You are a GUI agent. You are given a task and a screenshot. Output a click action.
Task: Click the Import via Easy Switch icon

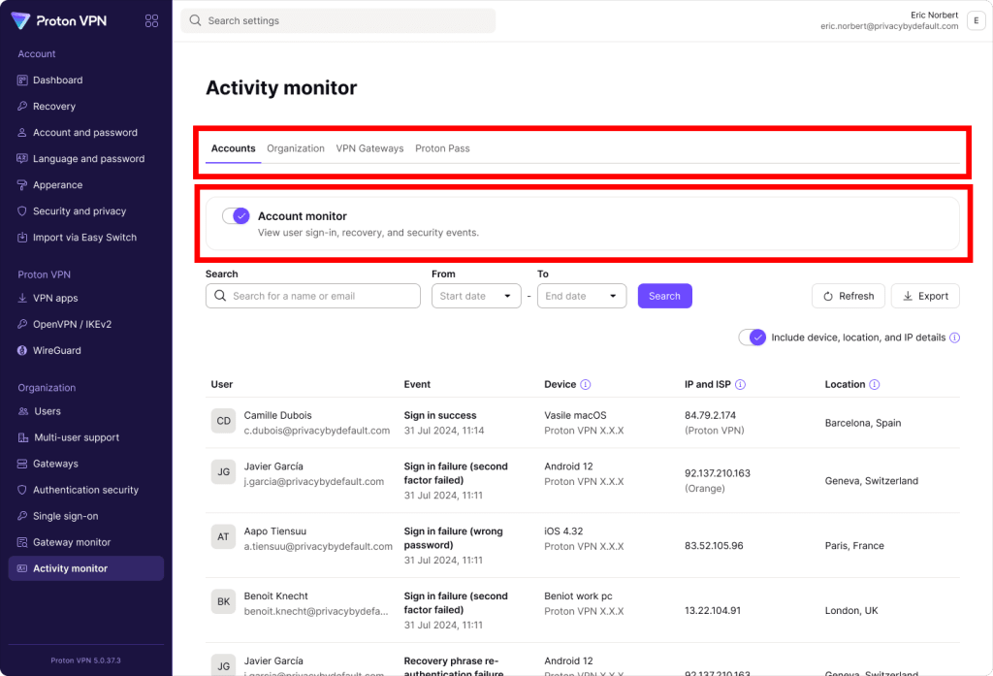(22, 238)
